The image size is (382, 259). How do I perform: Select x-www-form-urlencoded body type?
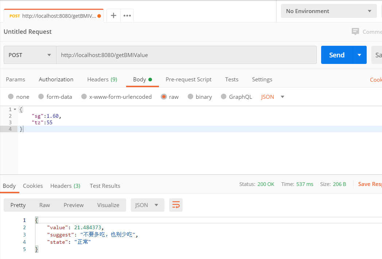coord(84,97)
